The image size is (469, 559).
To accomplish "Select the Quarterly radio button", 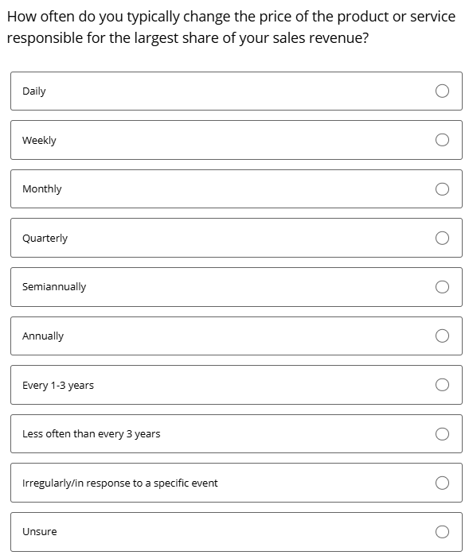I will pos(442,238).
